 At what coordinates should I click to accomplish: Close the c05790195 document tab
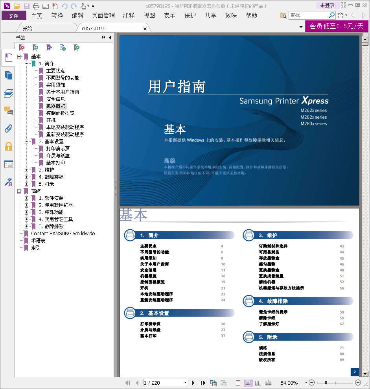(x=145, y=29)
